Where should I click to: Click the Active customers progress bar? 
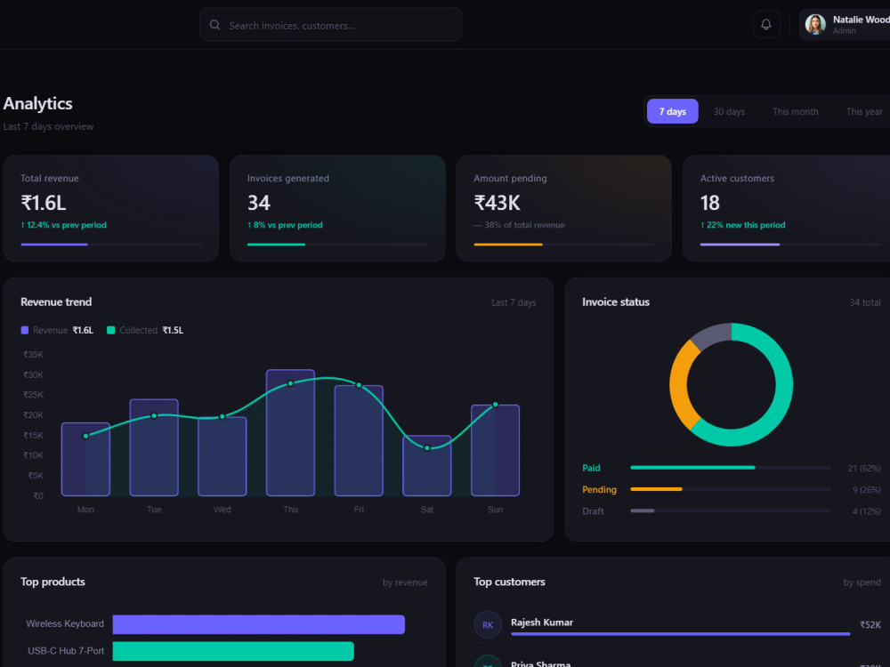pyautogui.click(x=790, y=245)
